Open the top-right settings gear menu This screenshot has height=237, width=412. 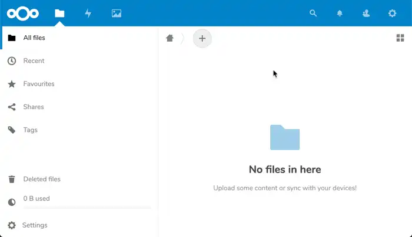click(x=393, y=13)
